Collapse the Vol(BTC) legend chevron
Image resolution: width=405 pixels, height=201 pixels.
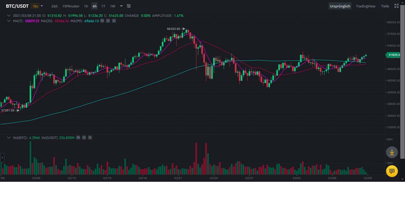9,138
